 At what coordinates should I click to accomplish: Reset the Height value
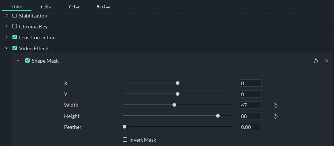pos(276,116)
